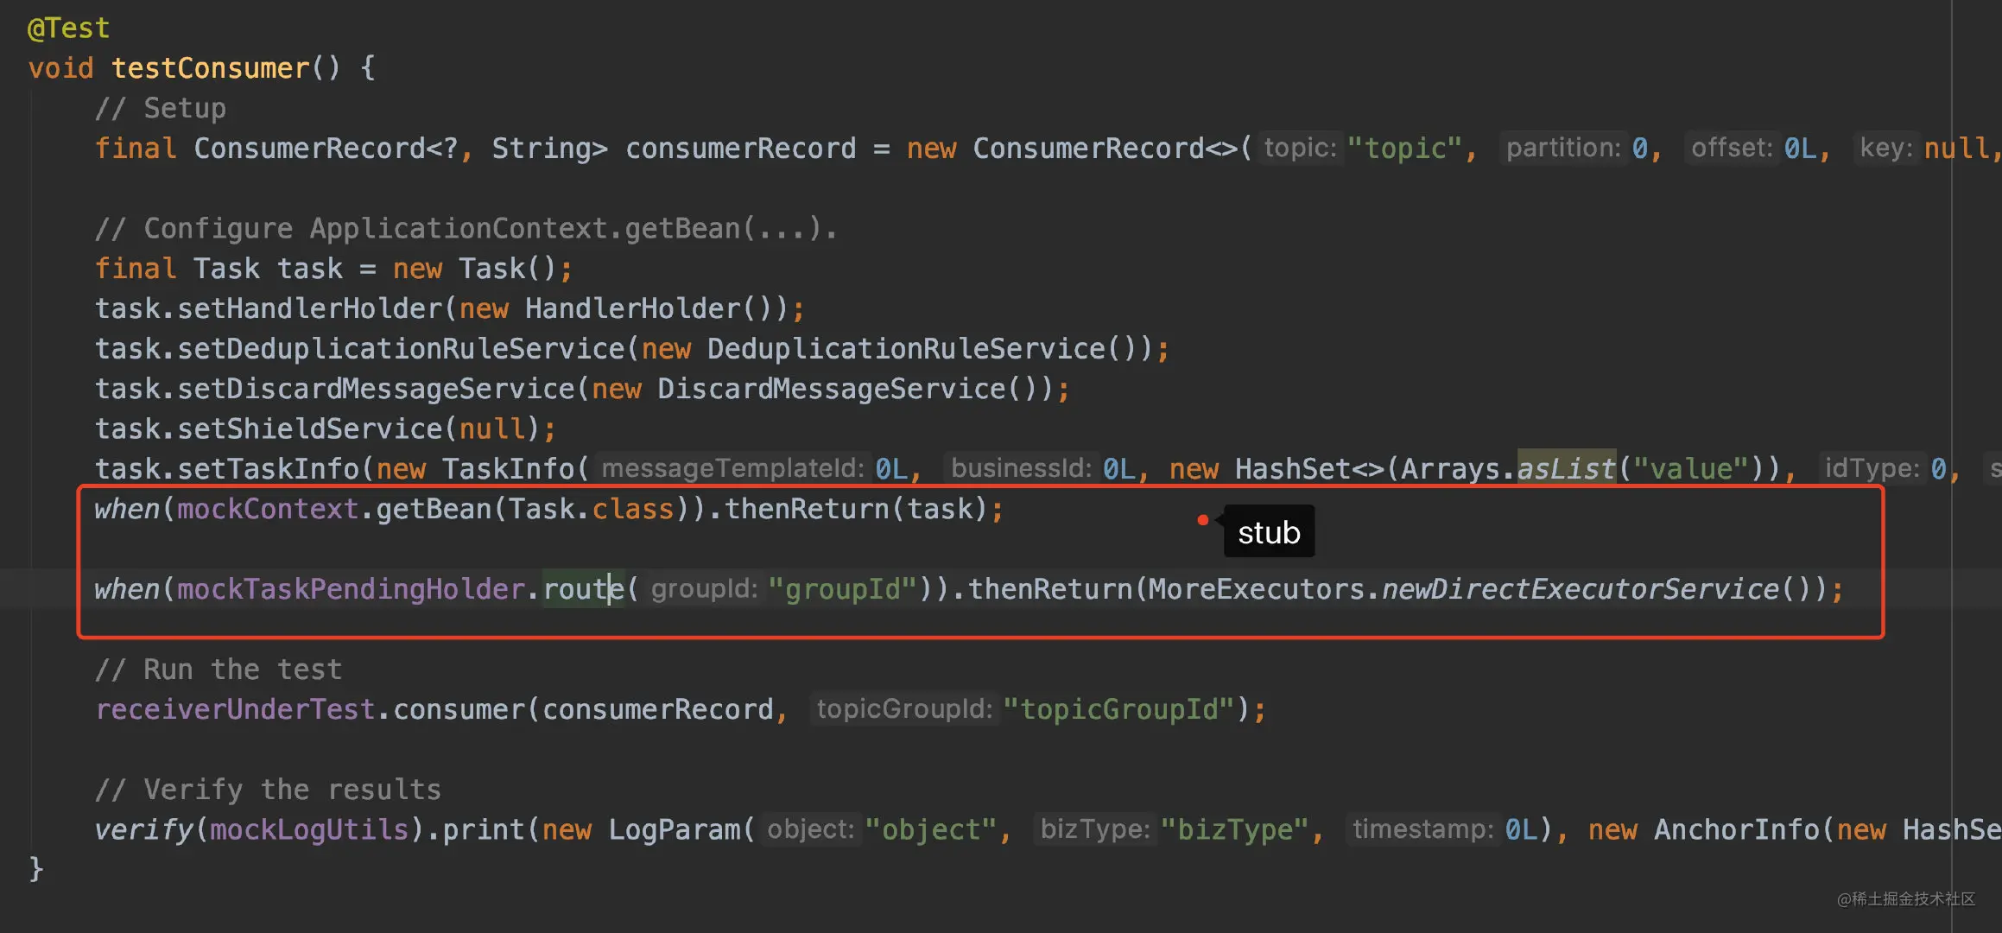Click the verify method call

pos(143,829)
